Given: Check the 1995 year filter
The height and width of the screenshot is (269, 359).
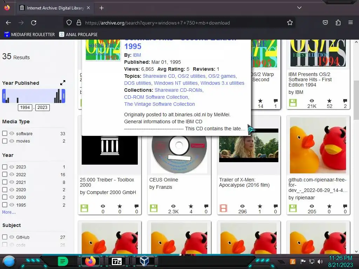Looking at the screenshot, I should point(5,205).
